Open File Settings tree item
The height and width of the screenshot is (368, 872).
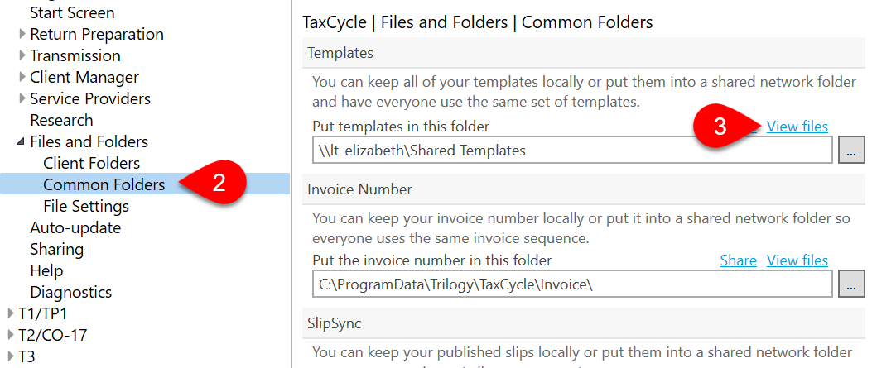[86, 206]
